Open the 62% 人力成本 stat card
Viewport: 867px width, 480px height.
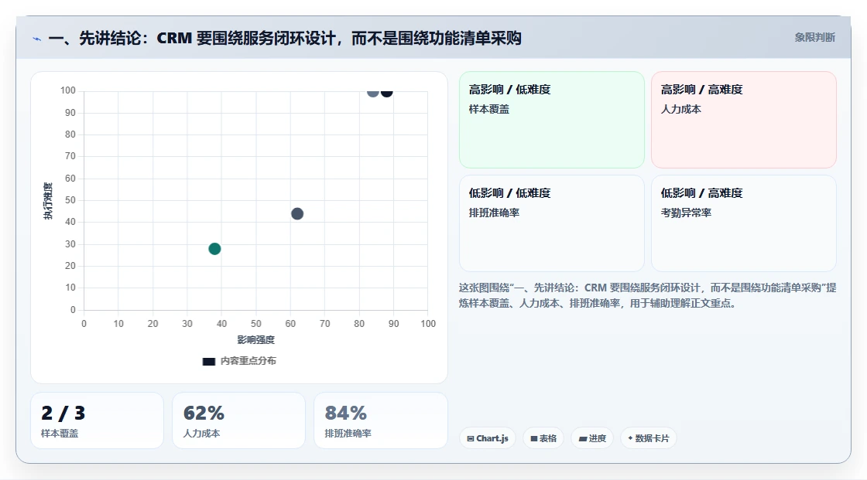click(x=239, y=420)
